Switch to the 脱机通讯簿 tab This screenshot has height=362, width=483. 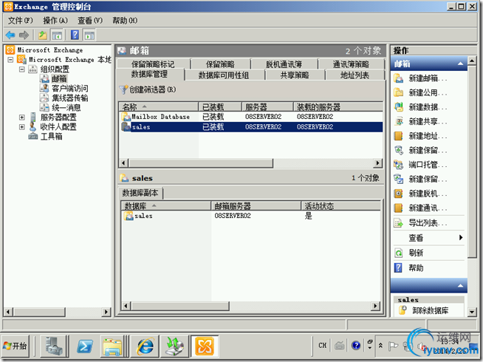[x=284, y=64]
